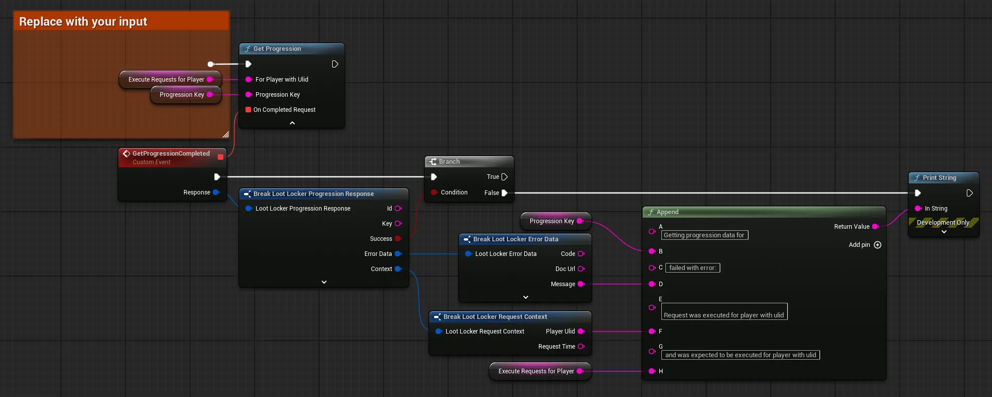
Task: Select the Player Ulid output pin
Action: point(581,332)
